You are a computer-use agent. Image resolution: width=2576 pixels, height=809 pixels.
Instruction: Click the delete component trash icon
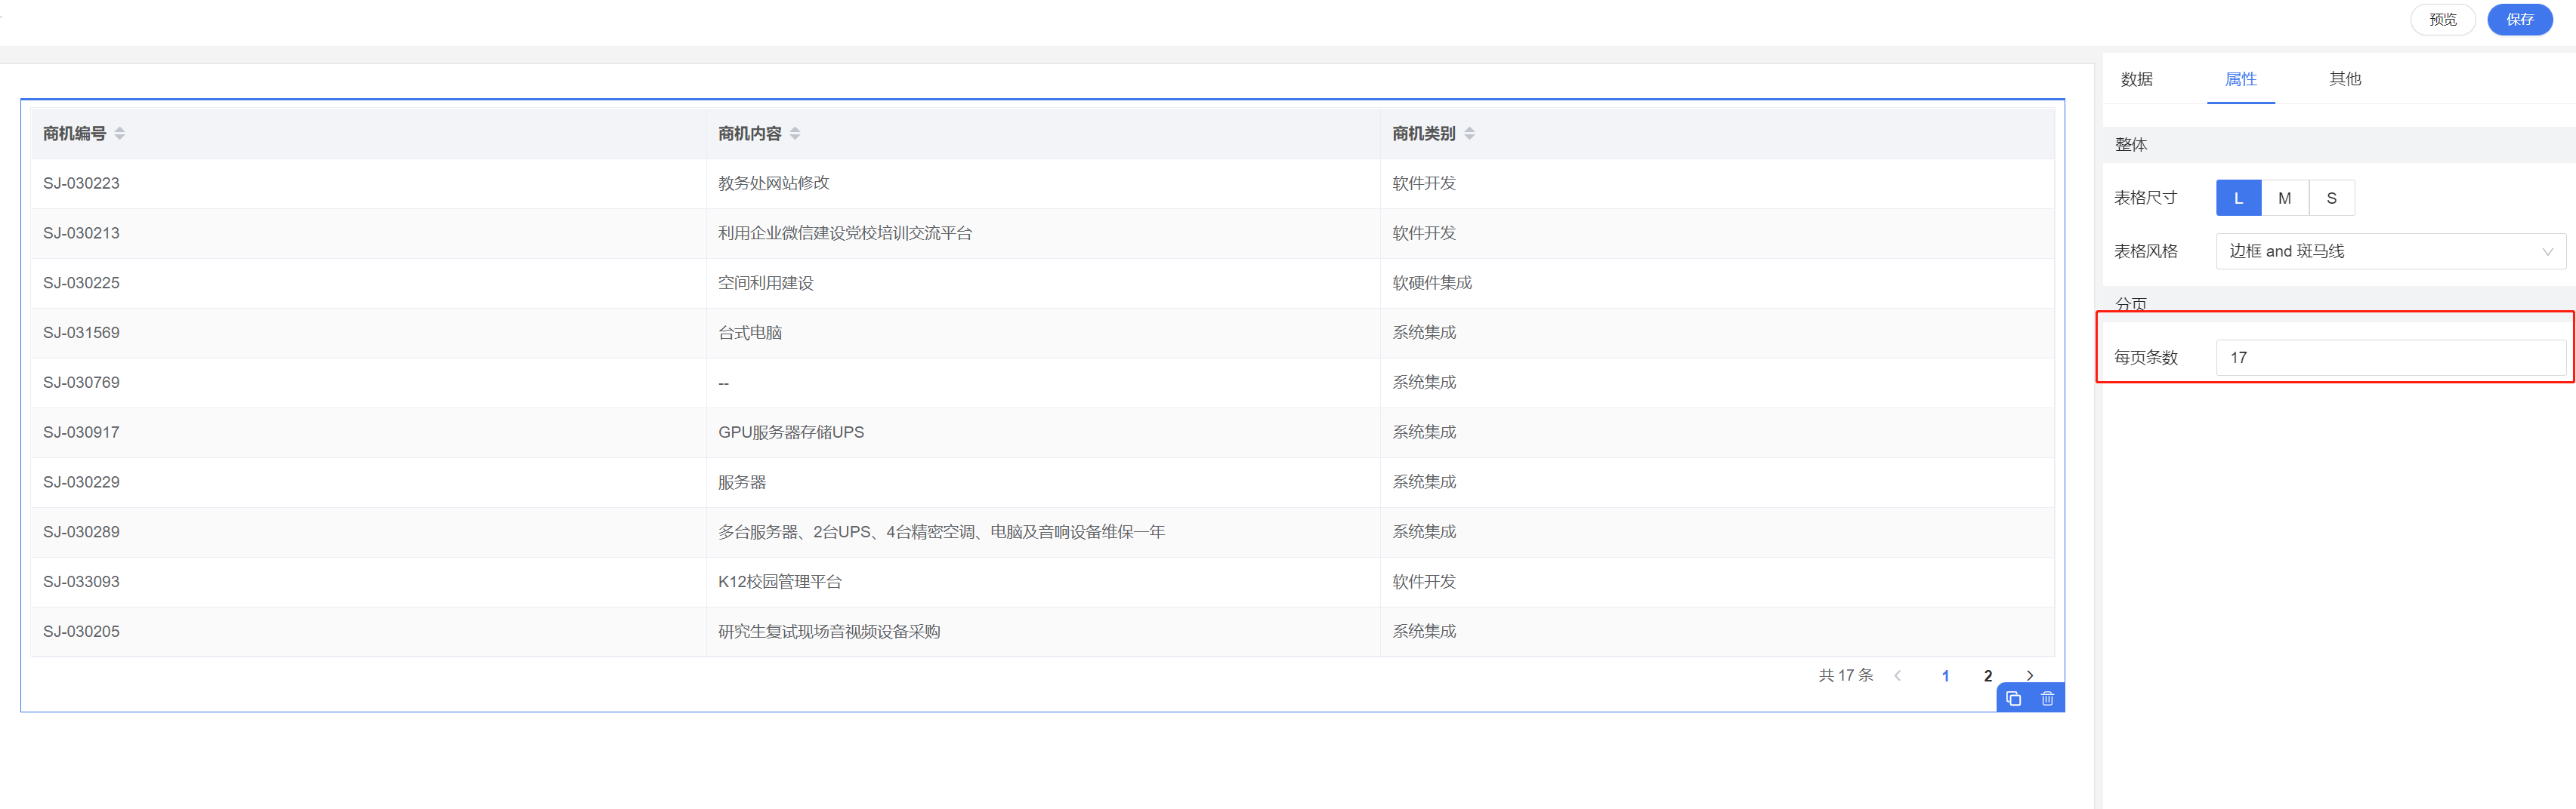point(2047,698)
